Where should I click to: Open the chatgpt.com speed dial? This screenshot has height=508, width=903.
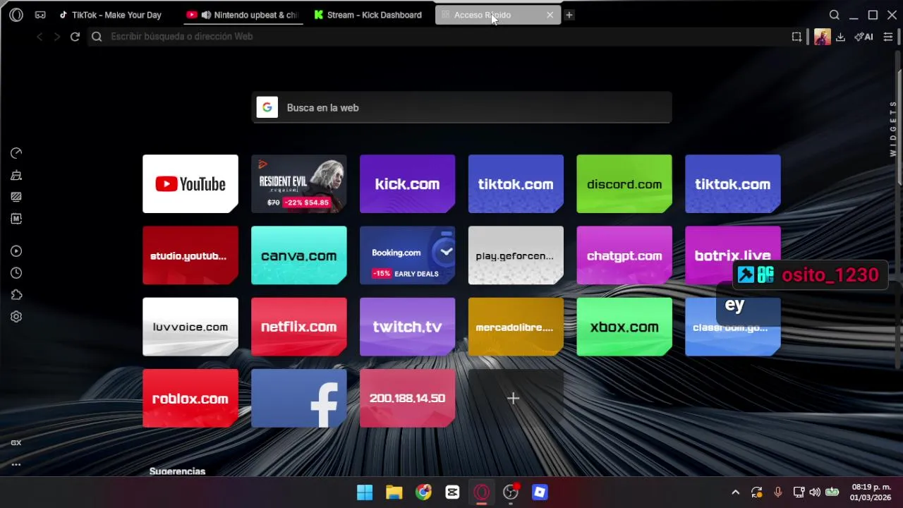coord(624,255)
